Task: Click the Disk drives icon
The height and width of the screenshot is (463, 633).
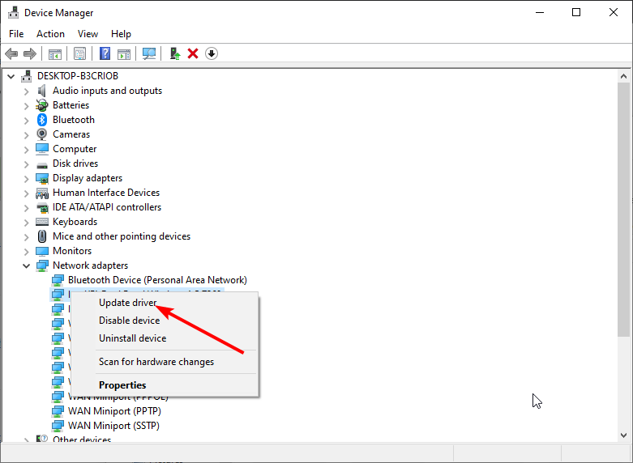Action: click(42, 164)
